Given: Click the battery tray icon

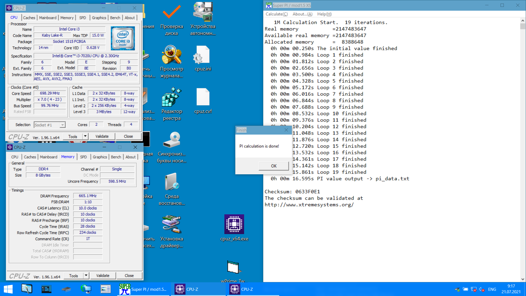Looking at the screenshot, I should click(x=465, y=289).
